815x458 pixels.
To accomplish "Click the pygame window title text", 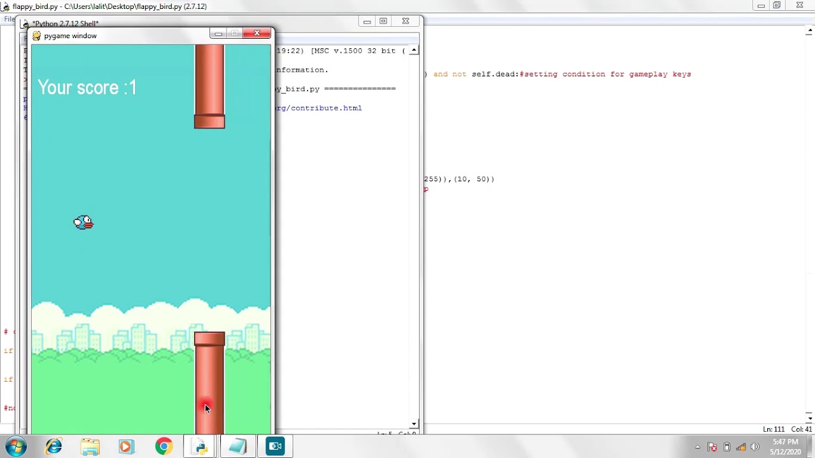I will click(71, 36).
